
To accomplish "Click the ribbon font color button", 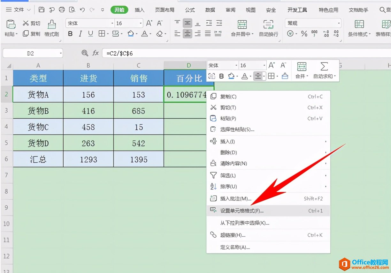I will [x=145, y=34].
